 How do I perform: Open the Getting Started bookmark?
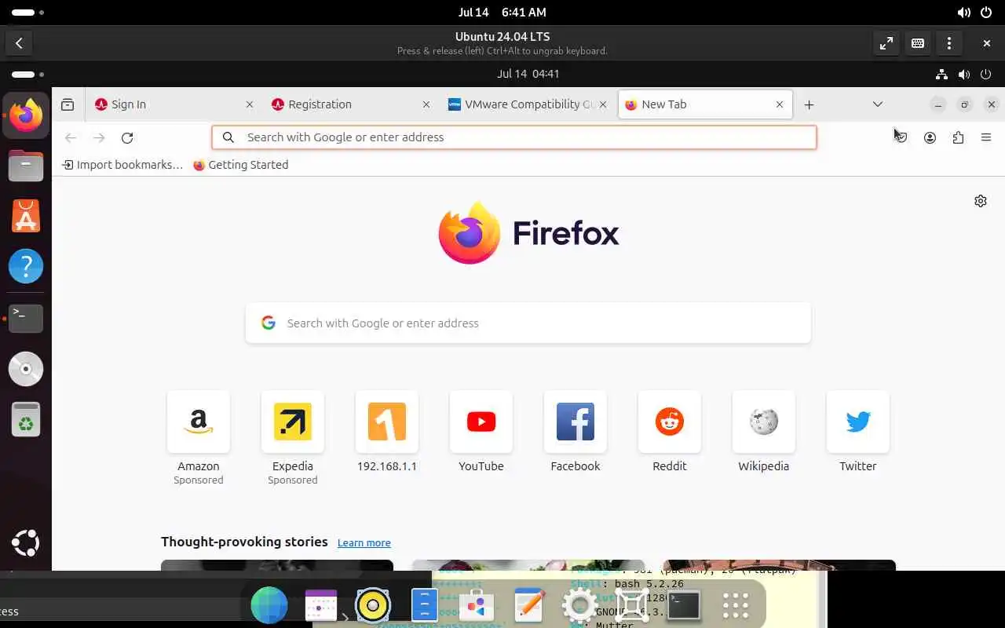coord(241,165)
